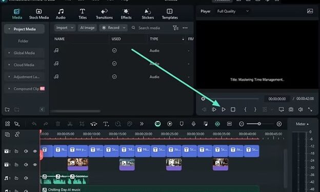Screen dimensions: 320x192
Task: Open the Templates tab
Action: (170, 14)
